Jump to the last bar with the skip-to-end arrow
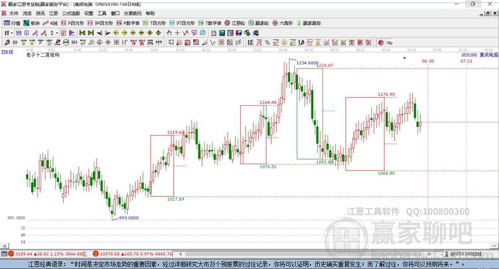This screenshot has height=269, width=499. [x=91, y=33]
